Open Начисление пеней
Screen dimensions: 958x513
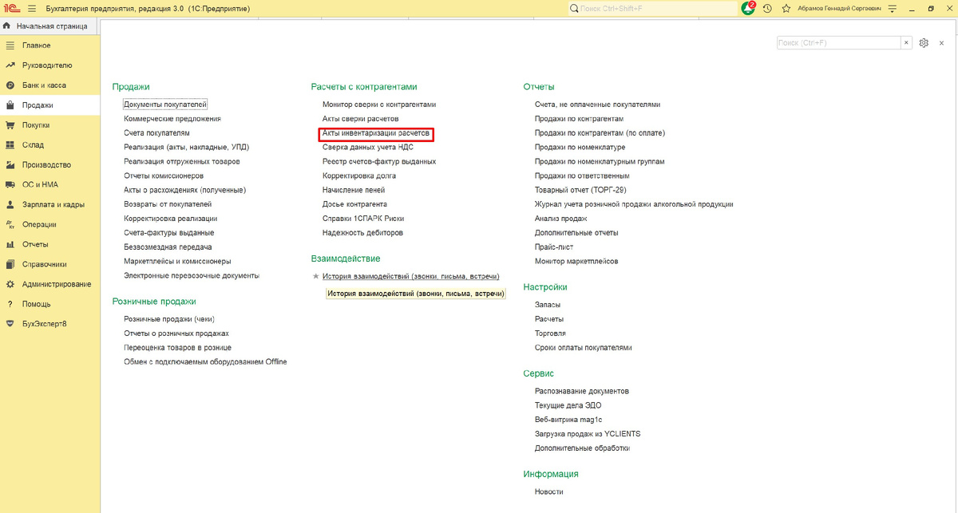[x=354, y=190]
